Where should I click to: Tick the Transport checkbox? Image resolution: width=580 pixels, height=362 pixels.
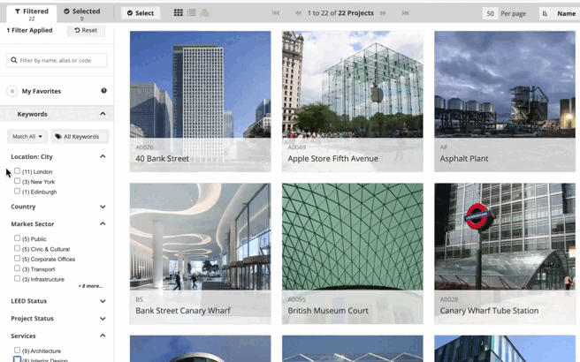[17, 268]
